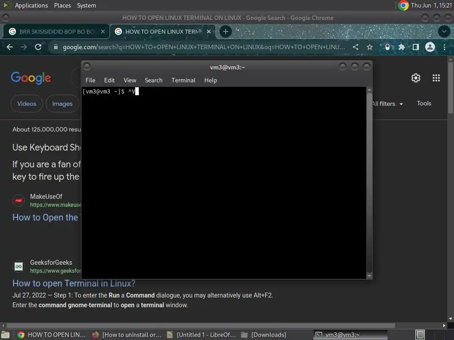Filter results by Videos
Screen dimensions: 454x340
tap(27, 104)
